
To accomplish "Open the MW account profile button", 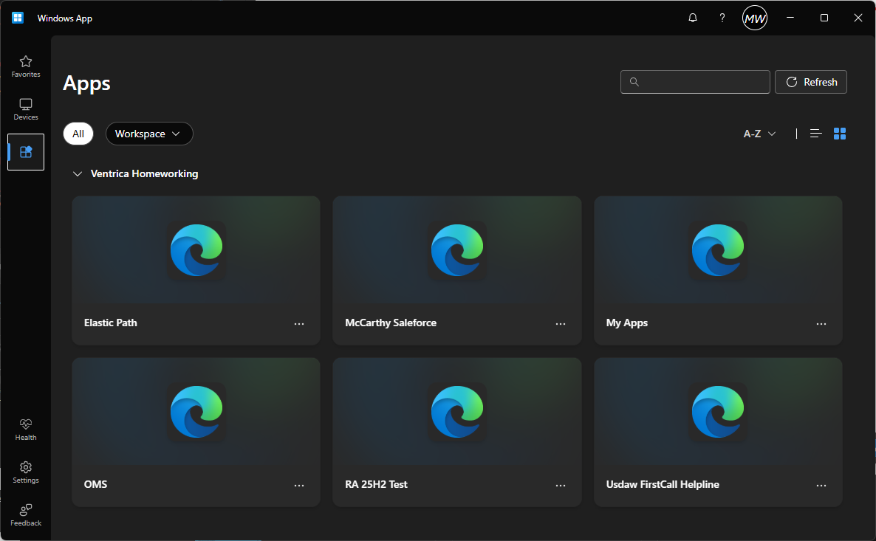I will pos(754,18).
